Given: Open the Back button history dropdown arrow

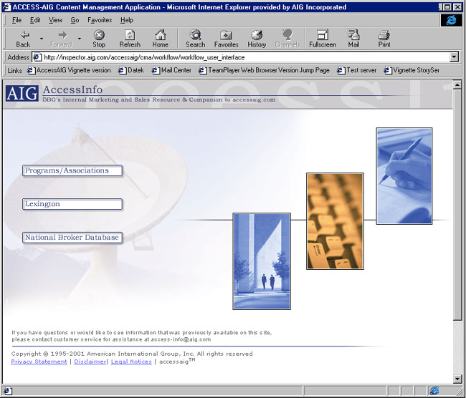Looking at the screenshot, I should click(42, 39).
